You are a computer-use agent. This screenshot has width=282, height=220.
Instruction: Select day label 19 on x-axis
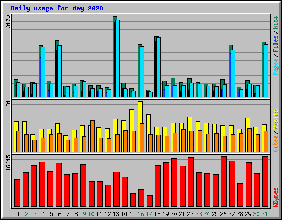pyautogui.click(x=165, y=214)
